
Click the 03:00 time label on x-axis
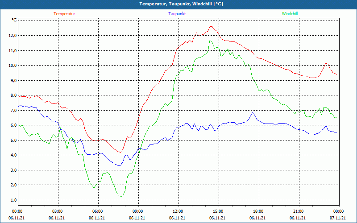[x=58, y=211]
